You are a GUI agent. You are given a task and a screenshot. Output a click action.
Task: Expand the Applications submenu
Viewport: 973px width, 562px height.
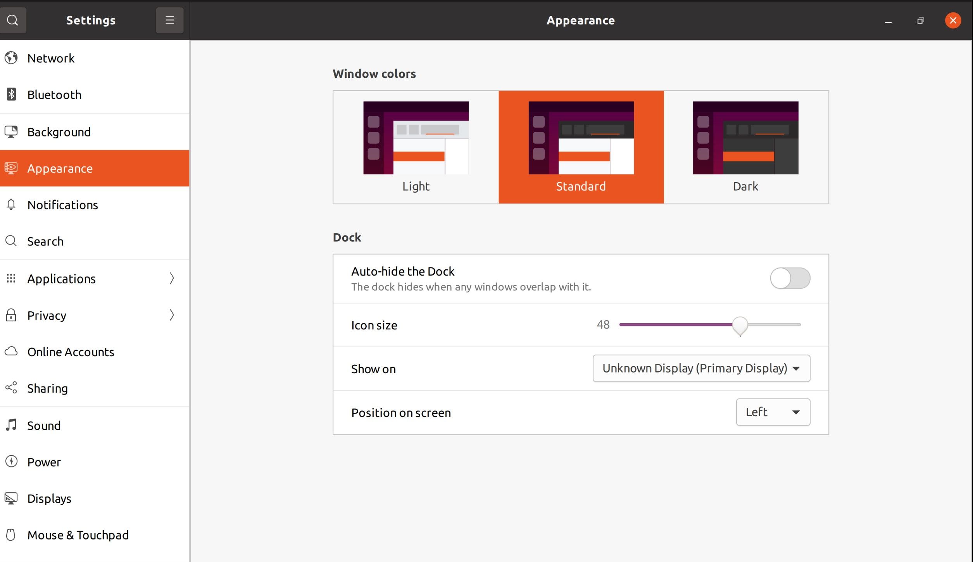click(x=172, y=278)
